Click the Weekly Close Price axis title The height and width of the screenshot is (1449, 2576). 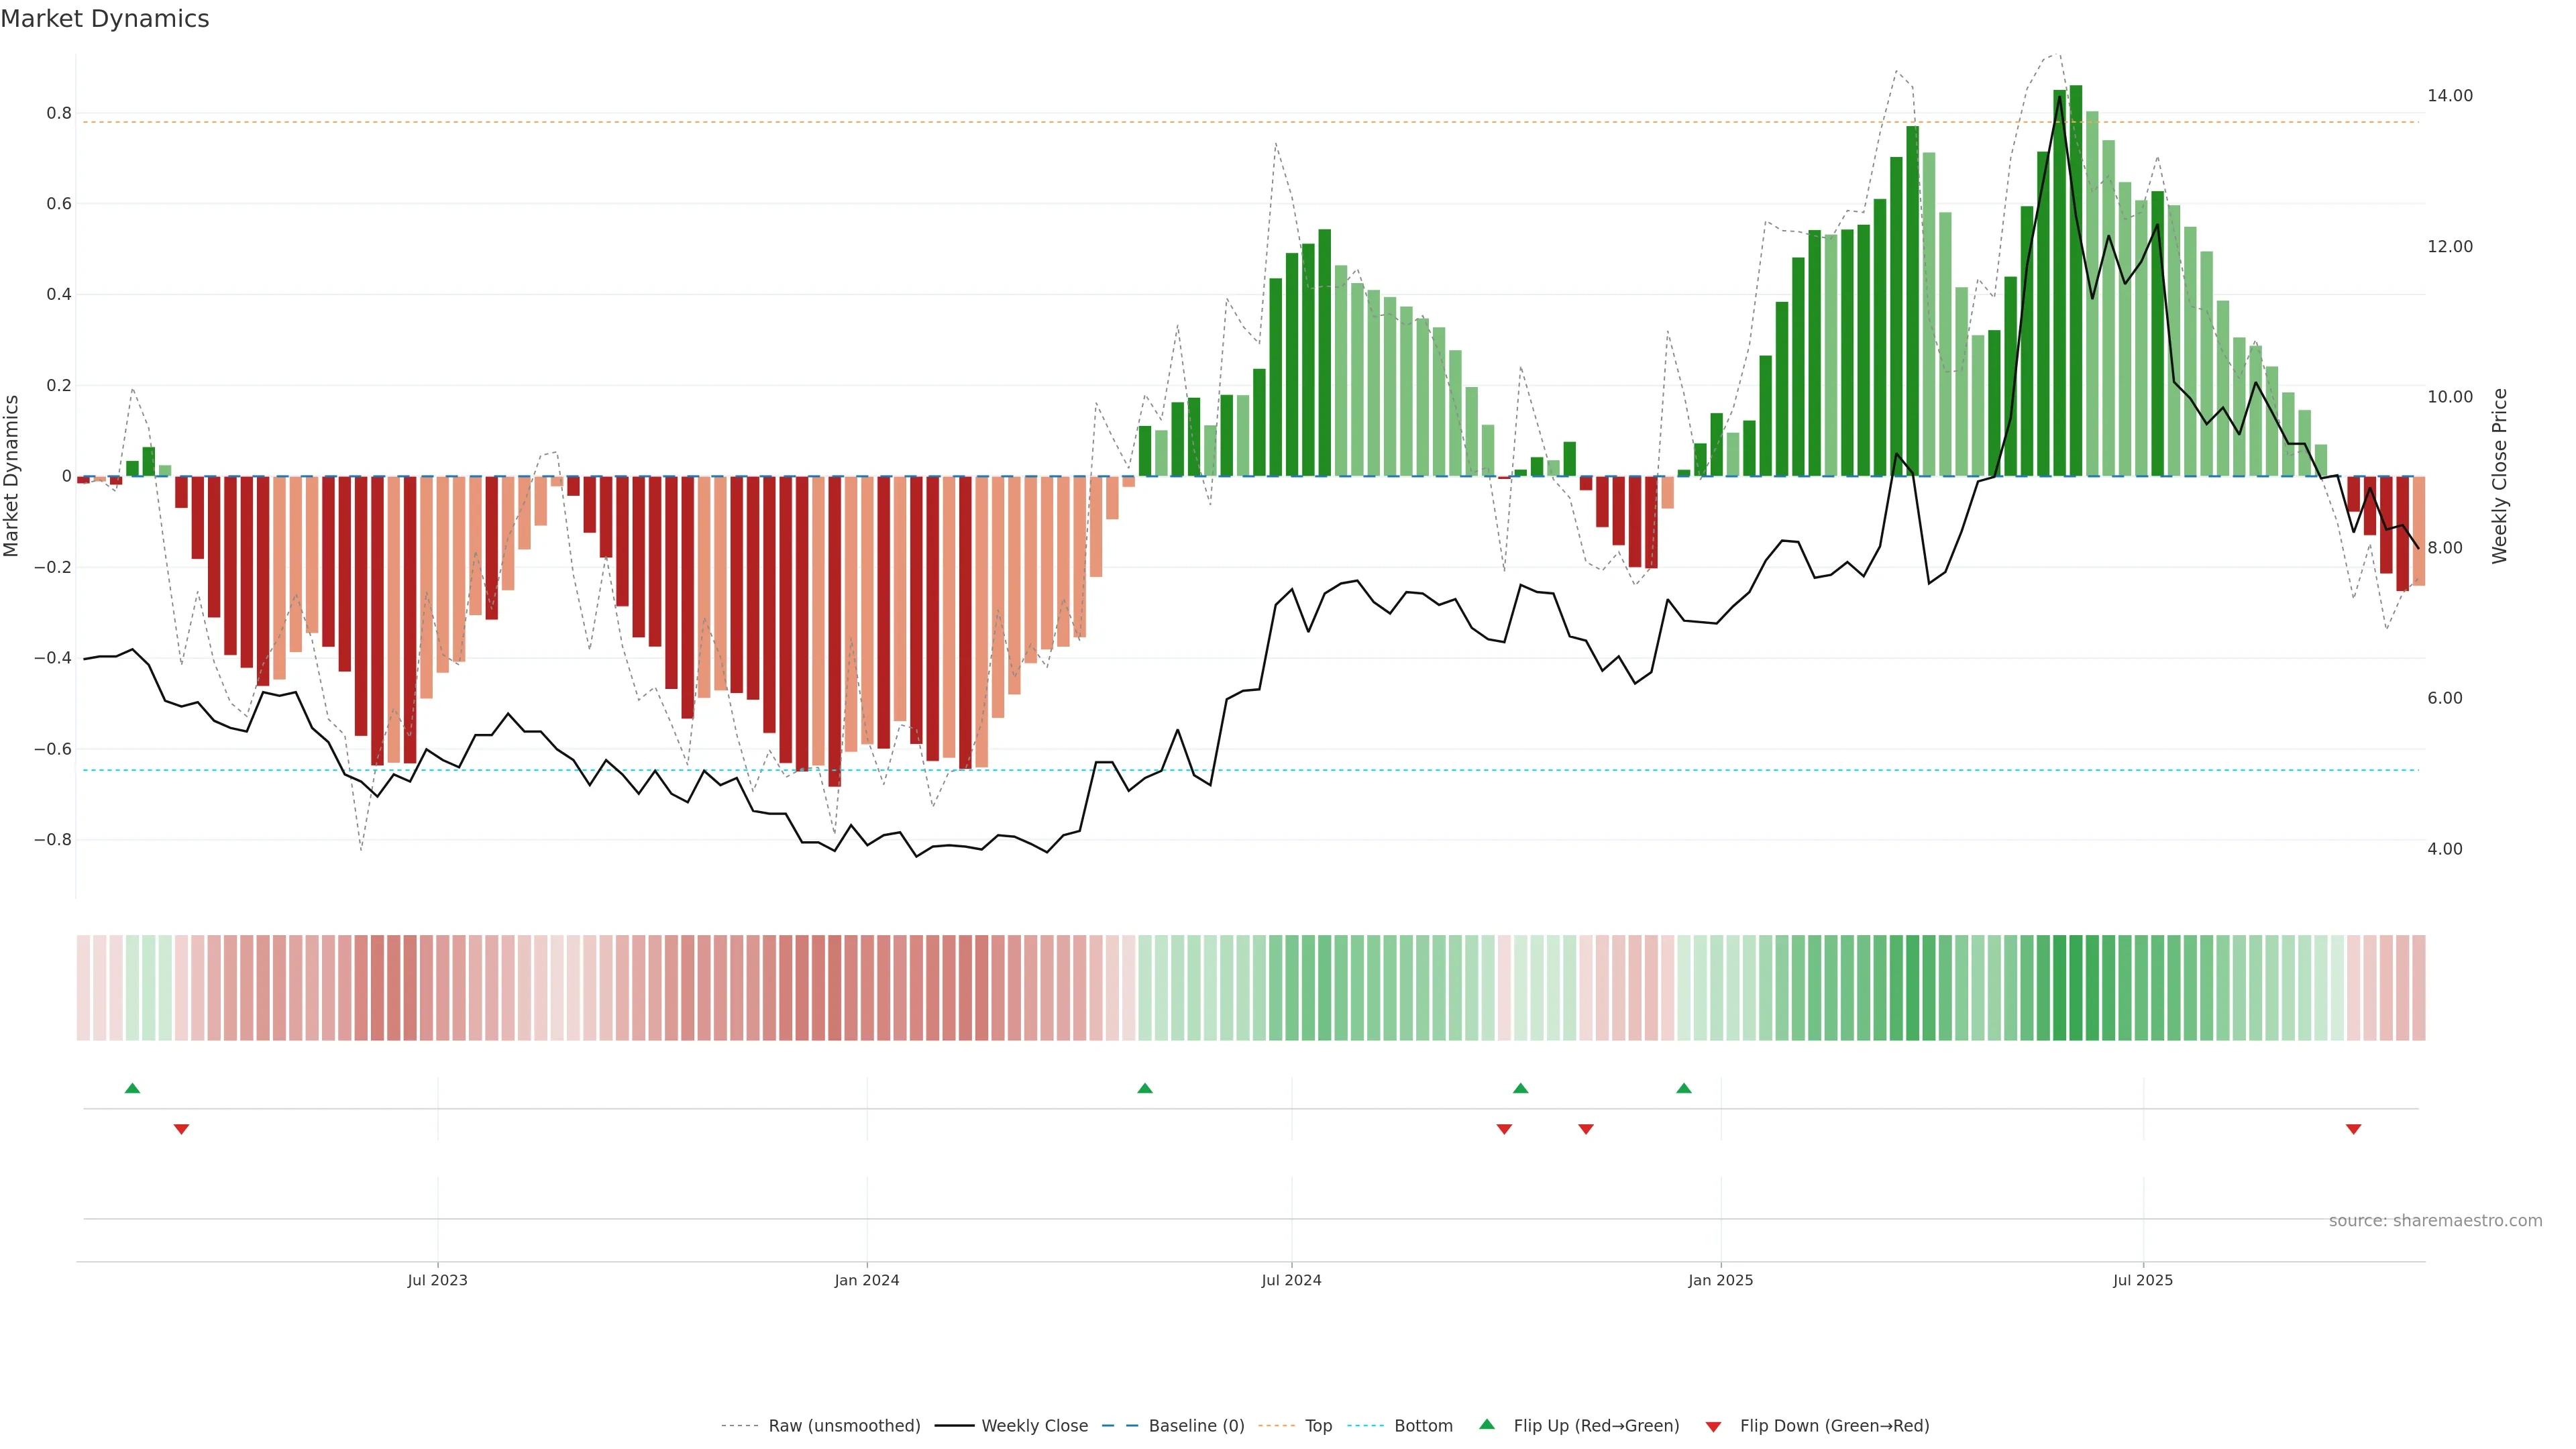pos(2499,476)
